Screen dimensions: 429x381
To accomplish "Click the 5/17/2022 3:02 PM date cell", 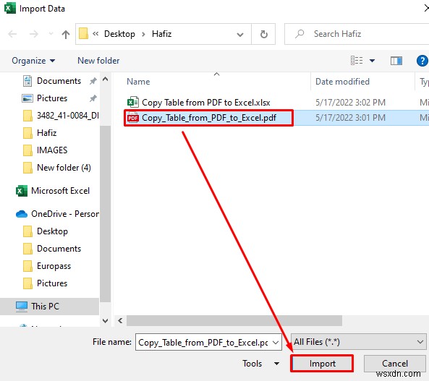I will click(x=350, y=103).
